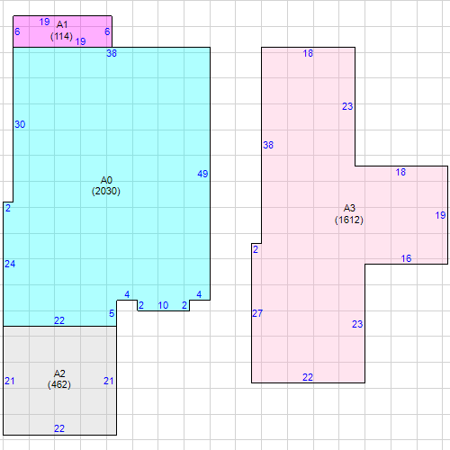
Task: Select the A1 (114) area label
Action: [61, 31]
